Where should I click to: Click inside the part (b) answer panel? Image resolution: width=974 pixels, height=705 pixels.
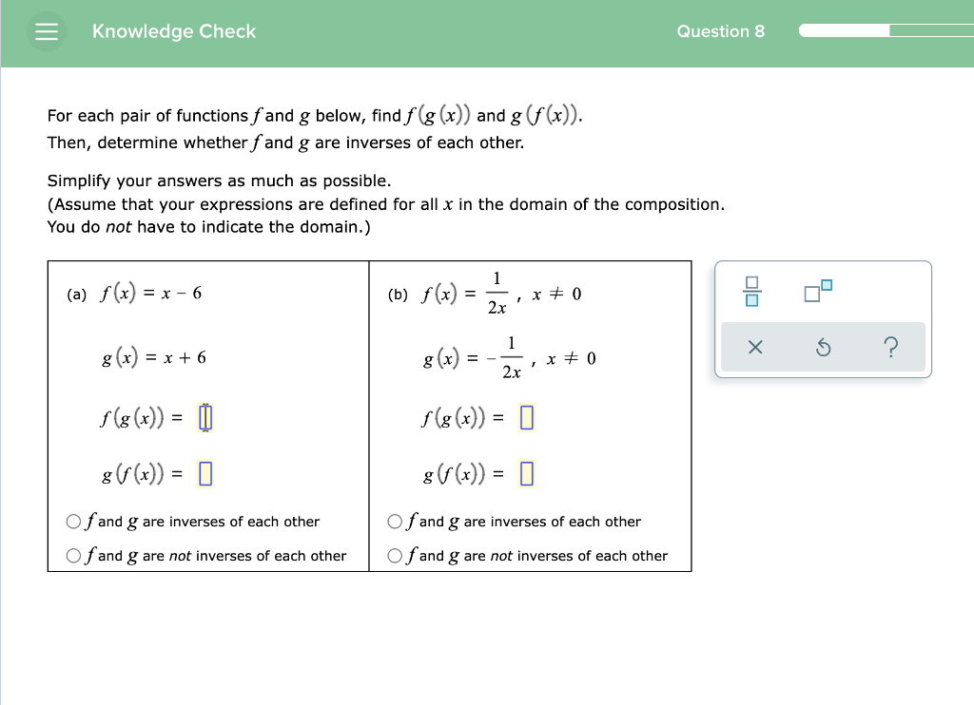528,323
